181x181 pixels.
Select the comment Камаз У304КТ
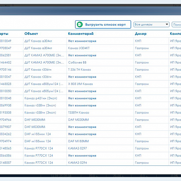[x=79, y=48]
